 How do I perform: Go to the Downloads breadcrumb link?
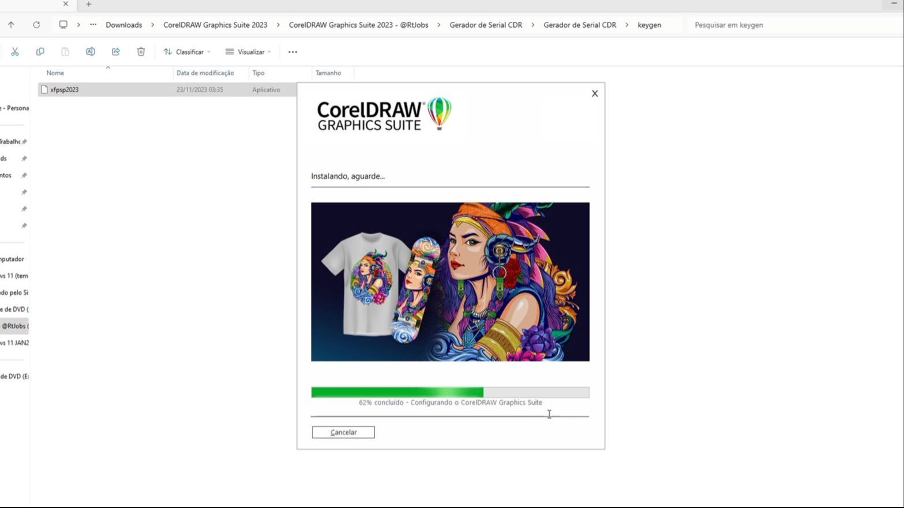[123, 25]
